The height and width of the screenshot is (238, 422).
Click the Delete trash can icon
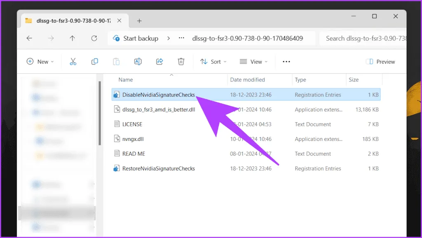pyautogui.click(x=181, y=62)
